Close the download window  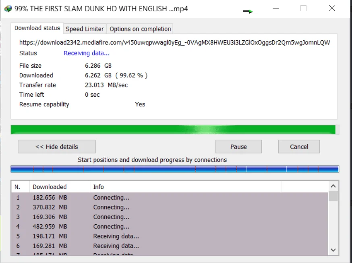[x=332, y=8]
